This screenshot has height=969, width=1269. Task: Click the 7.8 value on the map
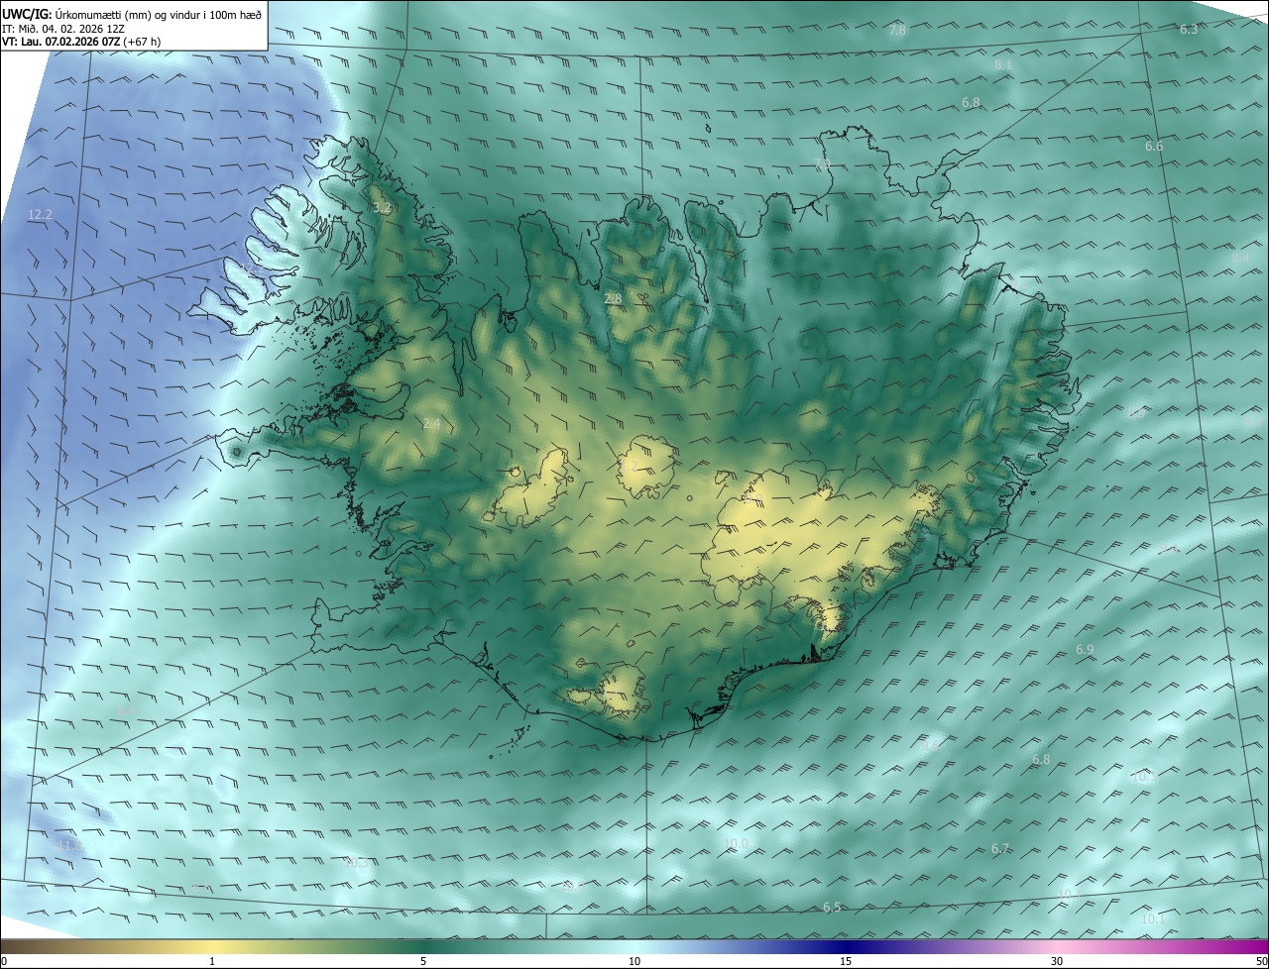tap(897, 31)
